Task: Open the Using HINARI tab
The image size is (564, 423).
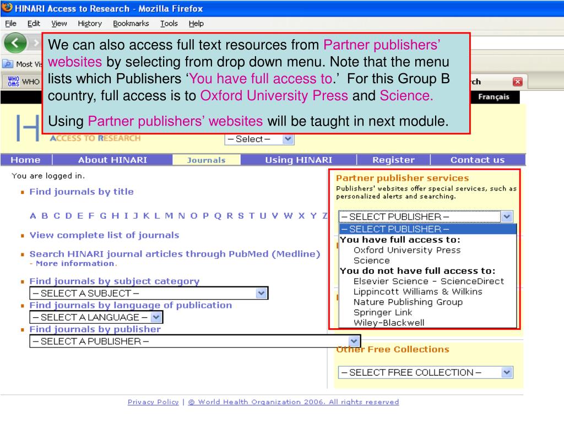Action: tap(299, 160)
